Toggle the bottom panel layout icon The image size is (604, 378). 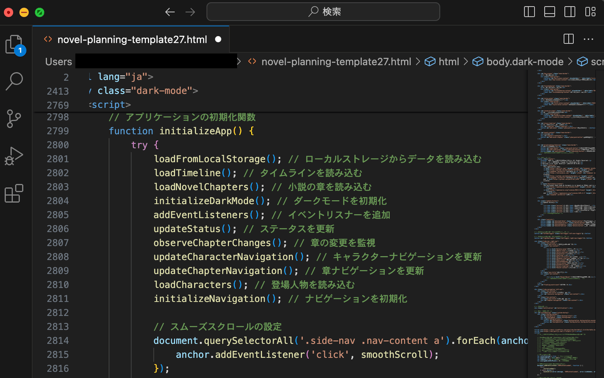pyautogui.click(x=550, y=12)
